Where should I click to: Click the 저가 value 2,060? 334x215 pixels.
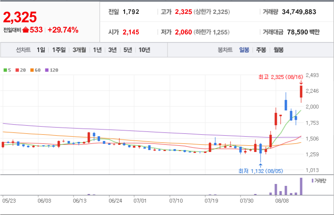pyautogui.click(x=183, y=32)
